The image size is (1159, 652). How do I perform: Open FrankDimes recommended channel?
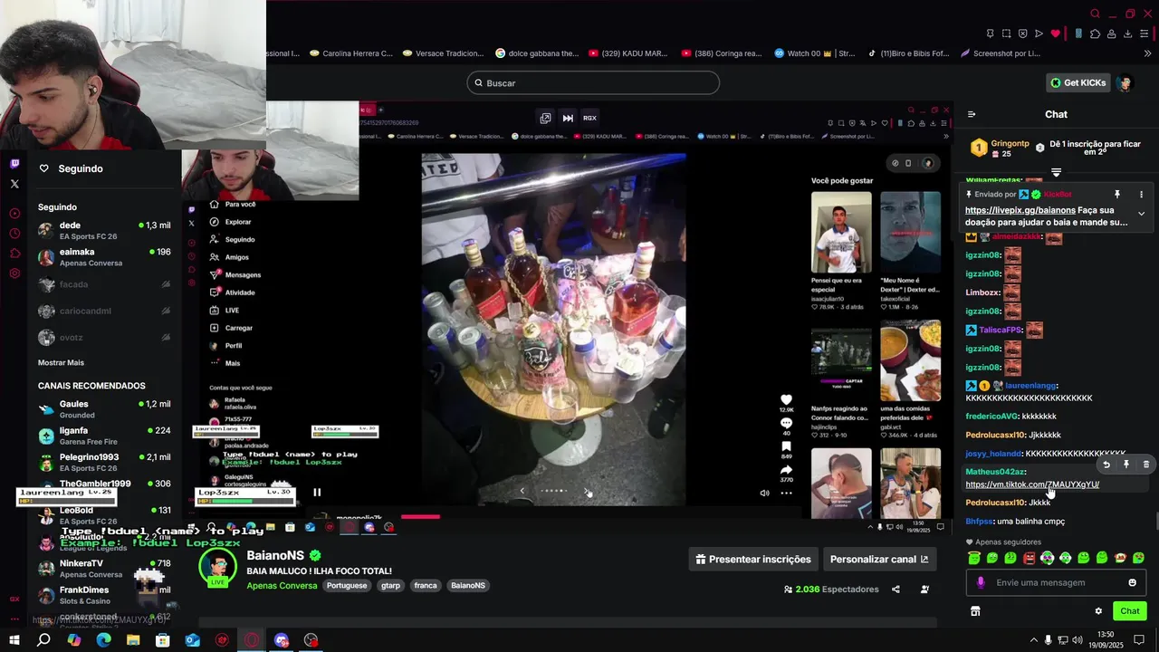pyautogui.click(x=104, y=595)
